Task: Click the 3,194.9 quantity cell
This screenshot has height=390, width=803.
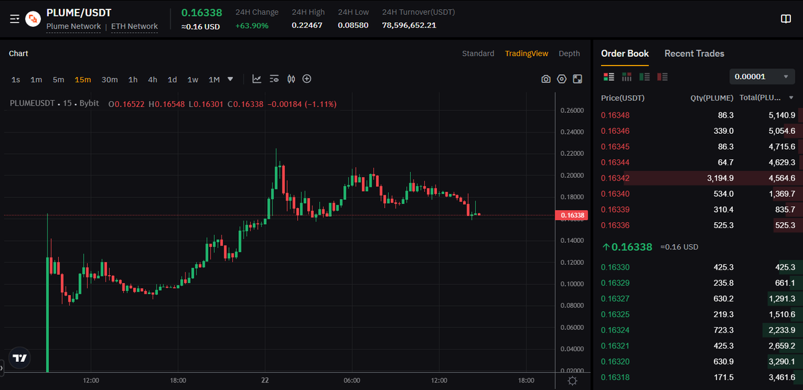Action: (x=720, y=178)
